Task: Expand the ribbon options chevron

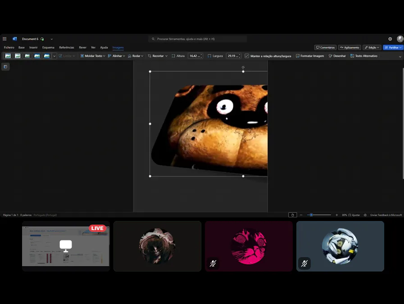Action: pos(400,56)
